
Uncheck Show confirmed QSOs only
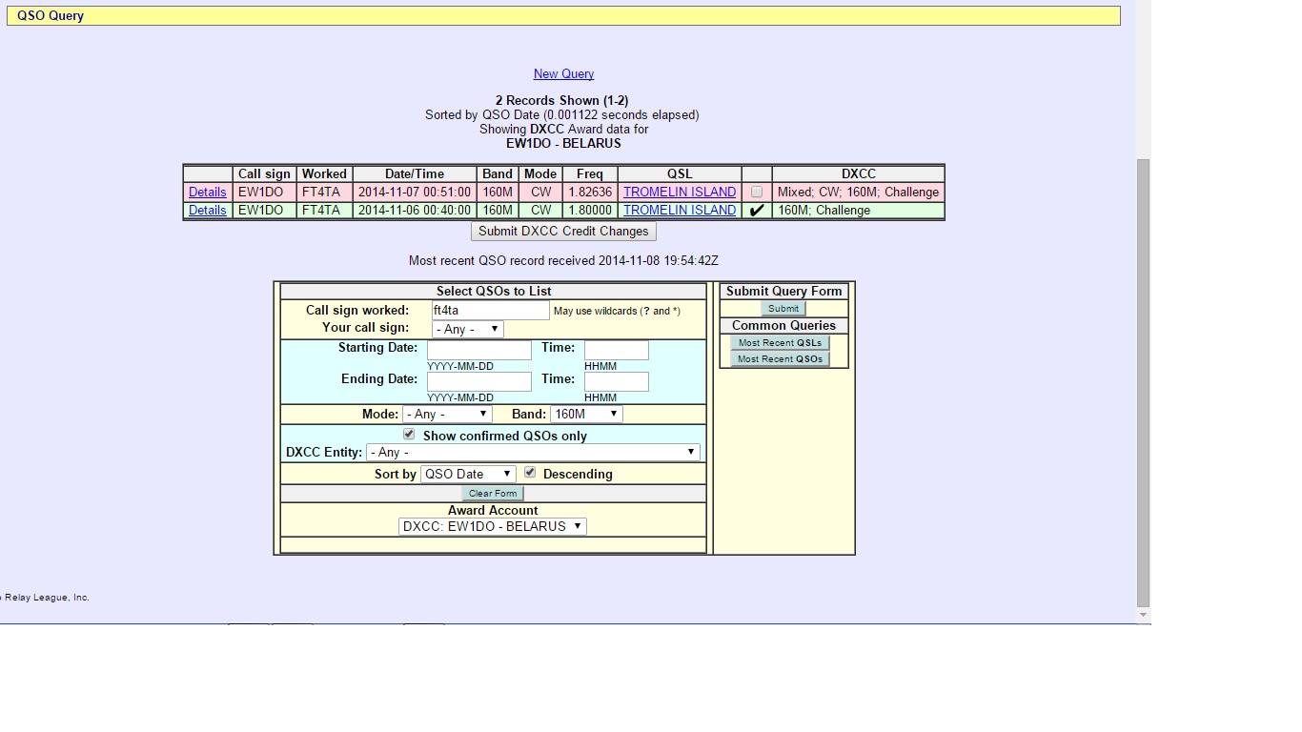(x=409, y=435)
